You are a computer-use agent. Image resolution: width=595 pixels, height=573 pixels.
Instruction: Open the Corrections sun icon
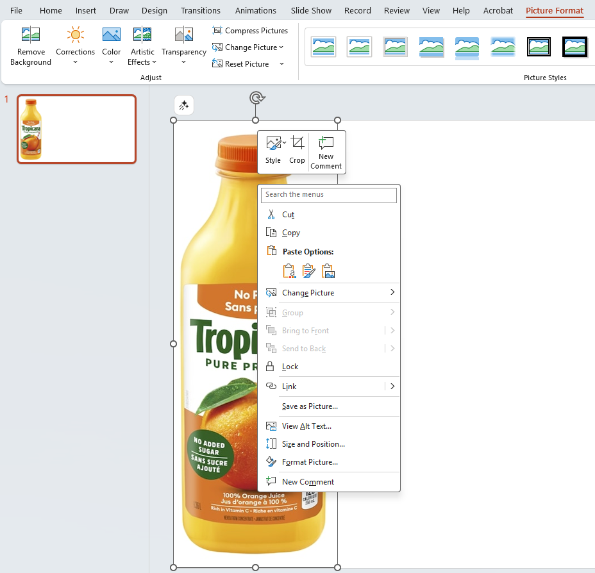(x=75, y=35)
